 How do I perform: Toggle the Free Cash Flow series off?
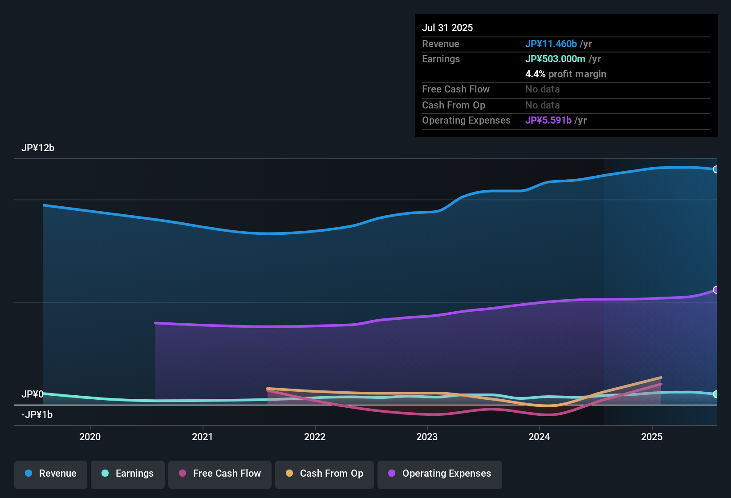[x=219, y=474]
